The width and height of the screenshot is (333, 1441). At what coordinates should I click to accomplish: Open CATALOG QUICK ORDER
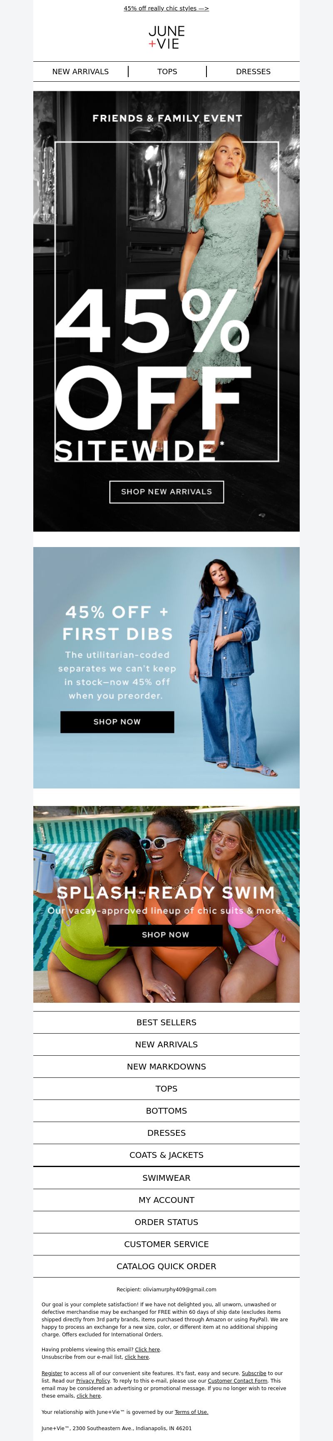click(166, 1266)
